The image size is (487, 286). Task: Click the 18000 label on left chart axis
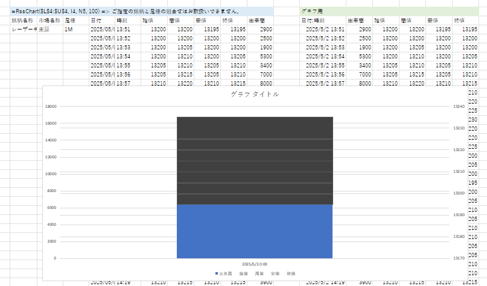tap(51, 107)
